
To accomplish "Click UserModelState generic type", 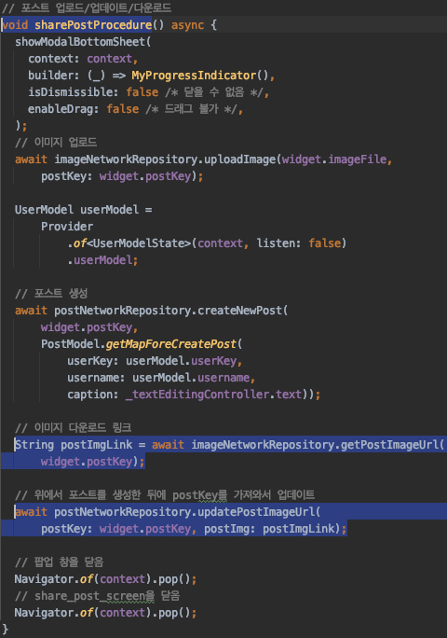I will (142, 243).
